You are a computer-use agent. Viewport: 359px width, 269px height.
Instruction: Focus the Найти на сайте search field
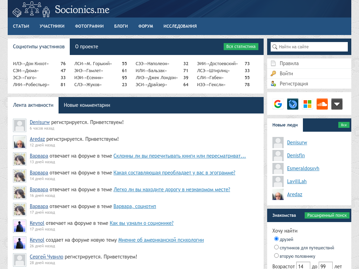(x=309, y=47)
